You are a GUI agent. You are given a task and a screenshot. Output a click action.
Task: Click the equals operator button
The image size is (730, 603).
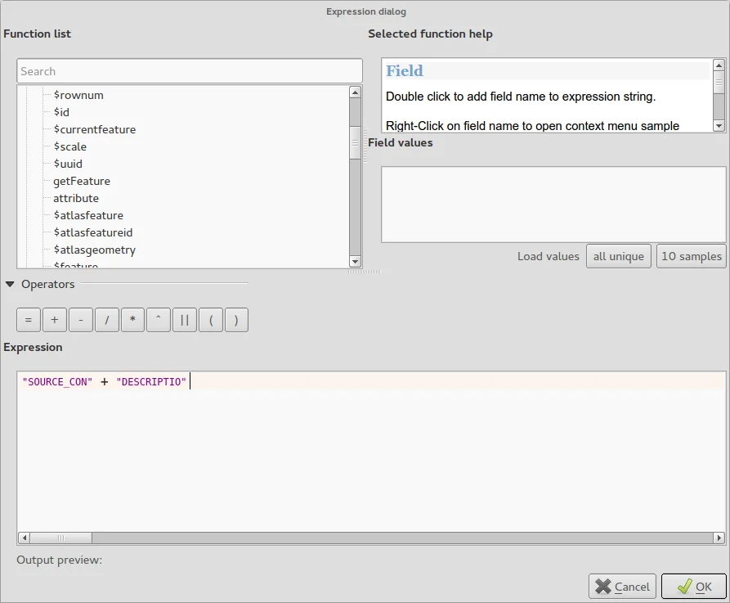coord(29,321)
